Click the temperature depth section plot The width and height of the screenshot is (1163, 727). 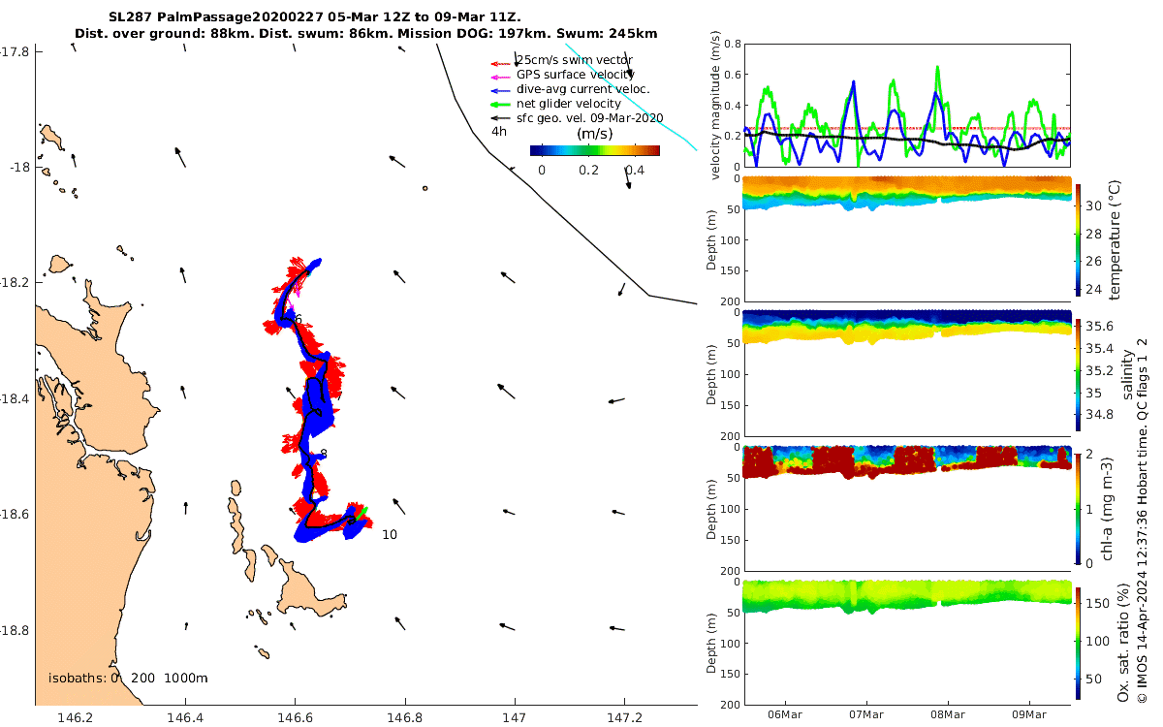(x=907, y=238)
